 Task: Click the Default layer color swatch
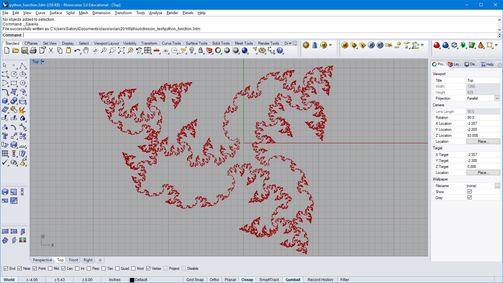pos(132,280)
